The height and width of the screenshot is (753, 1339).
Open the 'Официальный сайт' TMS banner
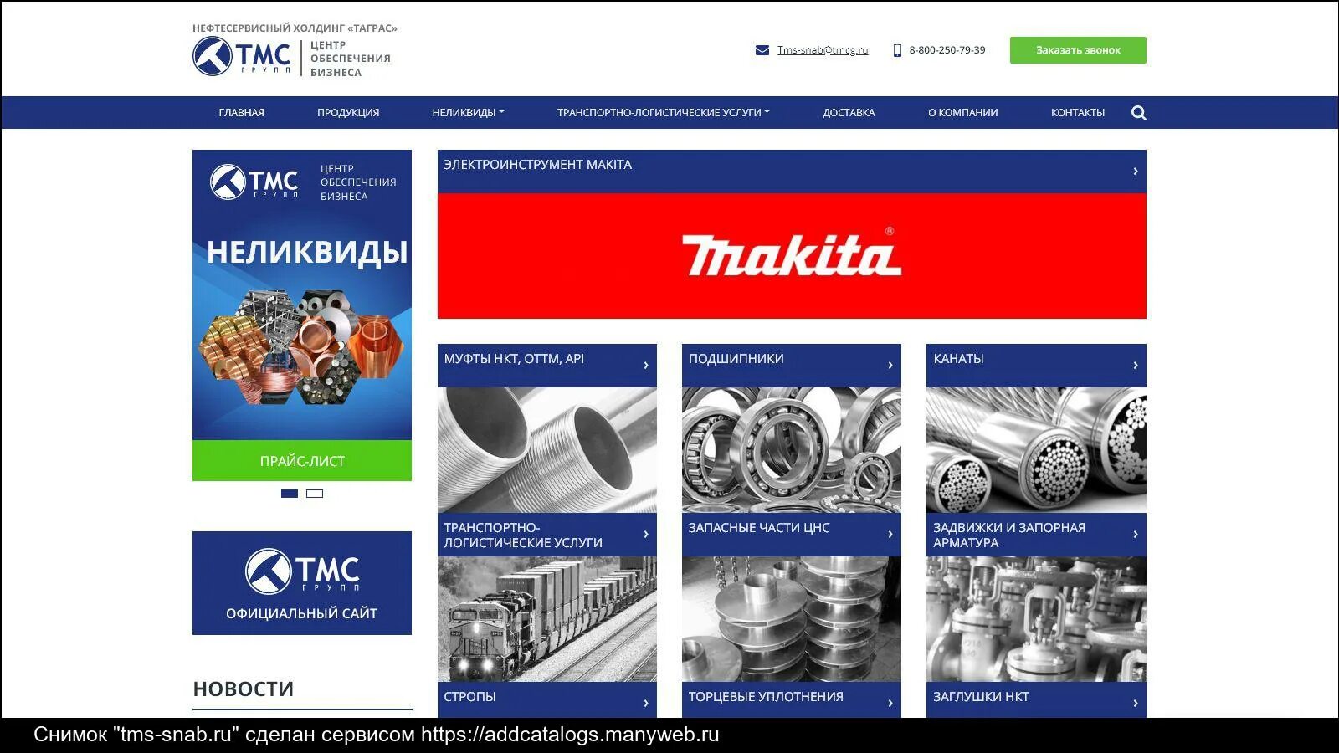pyautogui.click(x=302, y=583)
